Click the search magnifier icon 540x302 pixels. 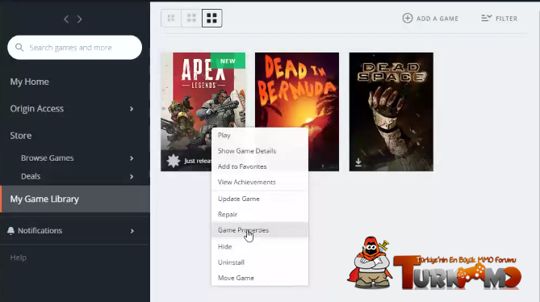[x=19, y=48]
